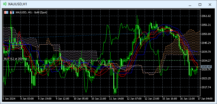Image resolution: width=217 pixels, height=104 pixels.
Task: Click the 16 Jan 11:00 time label
Action: [x=187, y=99]
